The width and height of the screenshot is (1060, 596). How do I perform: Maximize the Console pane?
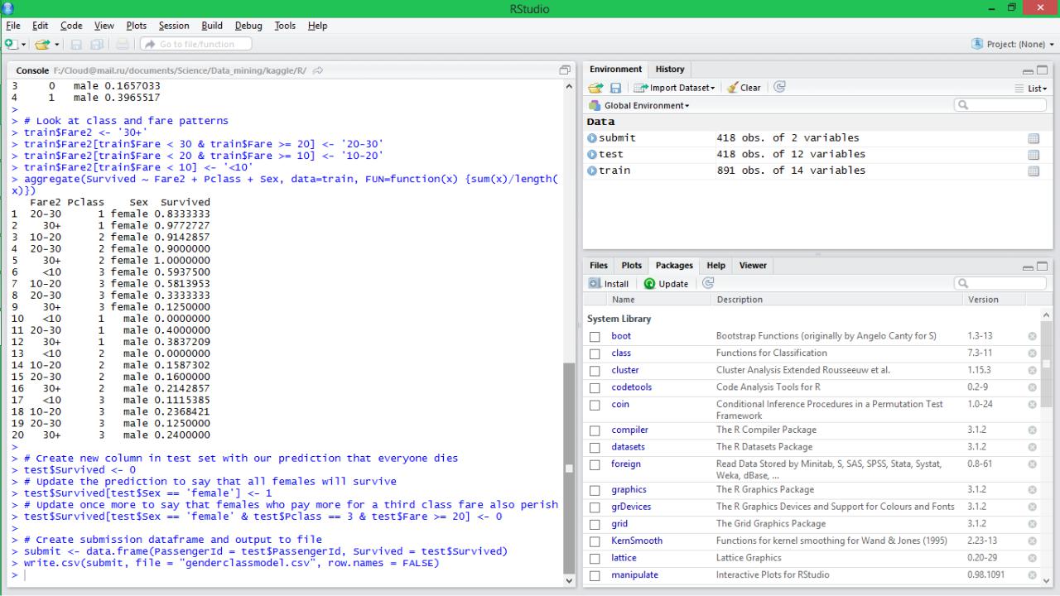[566, 70]
